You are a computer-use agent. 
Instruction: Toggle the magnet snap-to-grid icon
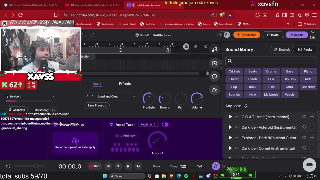point(186,47)
